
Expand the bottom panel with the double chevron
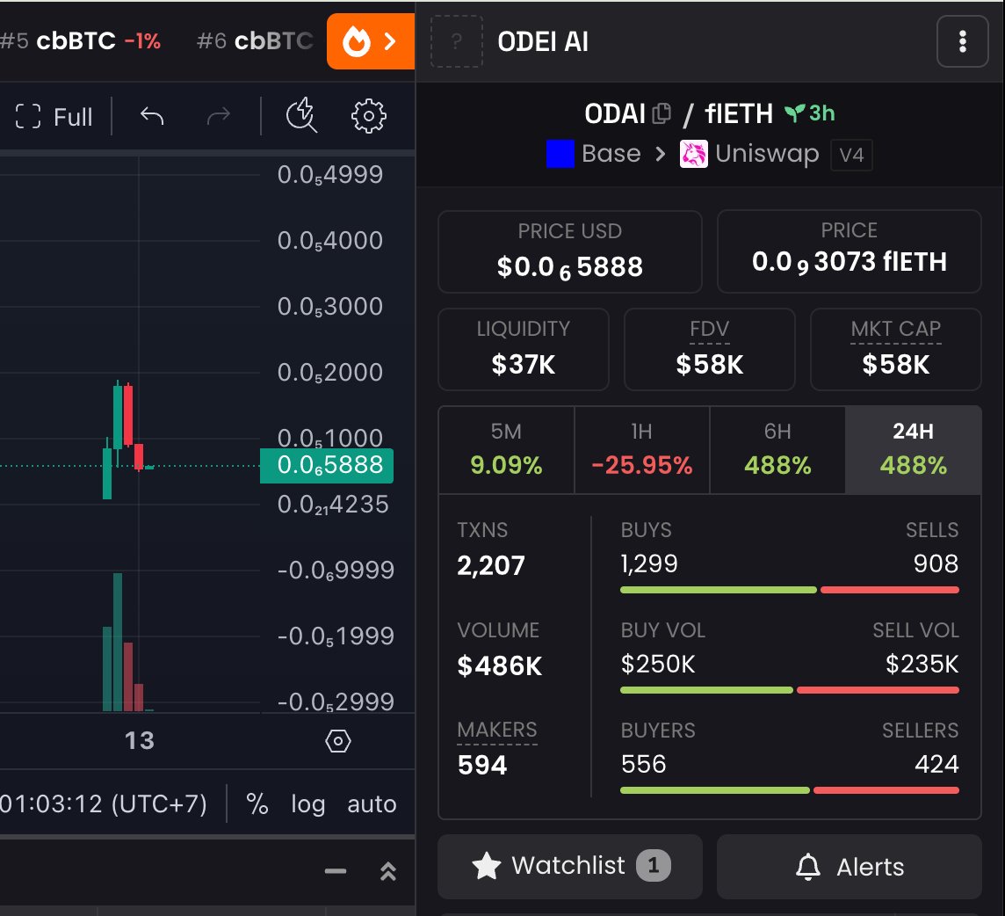point(387,871)
